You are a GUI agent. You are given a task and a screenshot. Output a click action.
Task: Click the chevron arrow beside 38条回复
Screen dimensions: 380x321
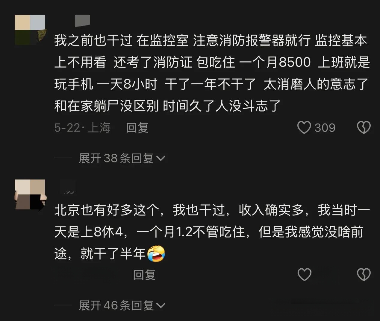pyautogui.click(x=161, y=158)
